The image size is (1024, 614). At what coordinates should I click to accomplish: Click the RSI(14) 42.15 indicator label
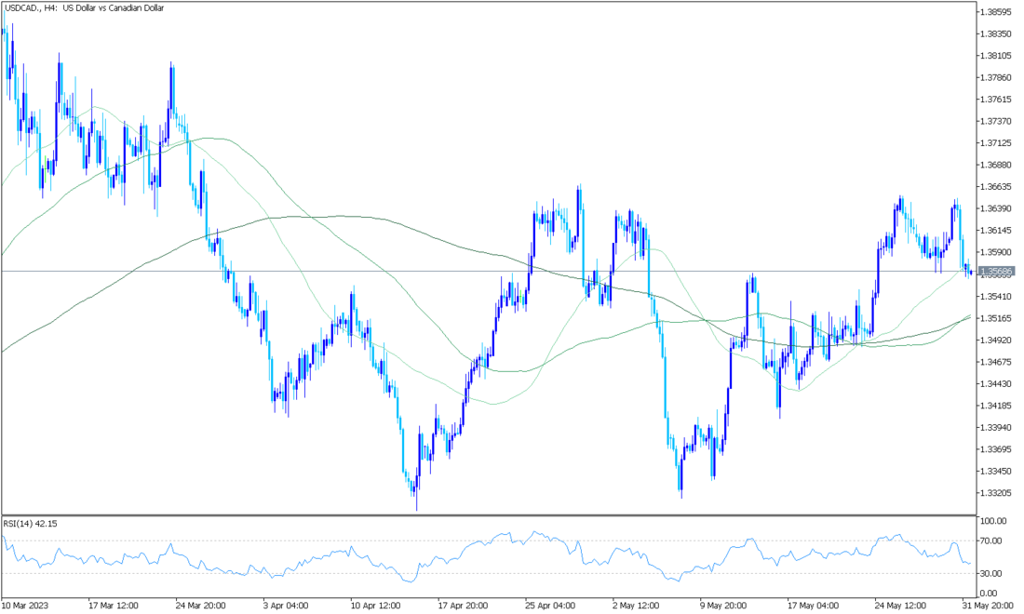click(30, 524)
